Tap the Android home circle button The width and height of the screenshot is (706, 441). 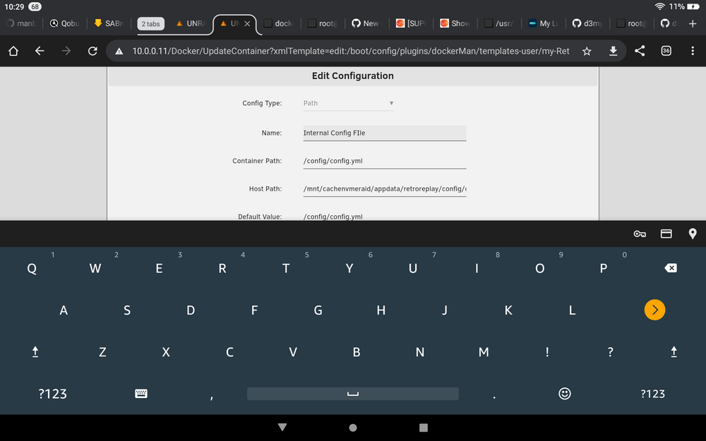[x=353, y=428]
